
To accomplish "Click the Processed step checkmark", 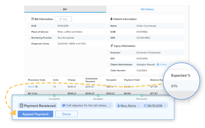I will click(142, 95).
